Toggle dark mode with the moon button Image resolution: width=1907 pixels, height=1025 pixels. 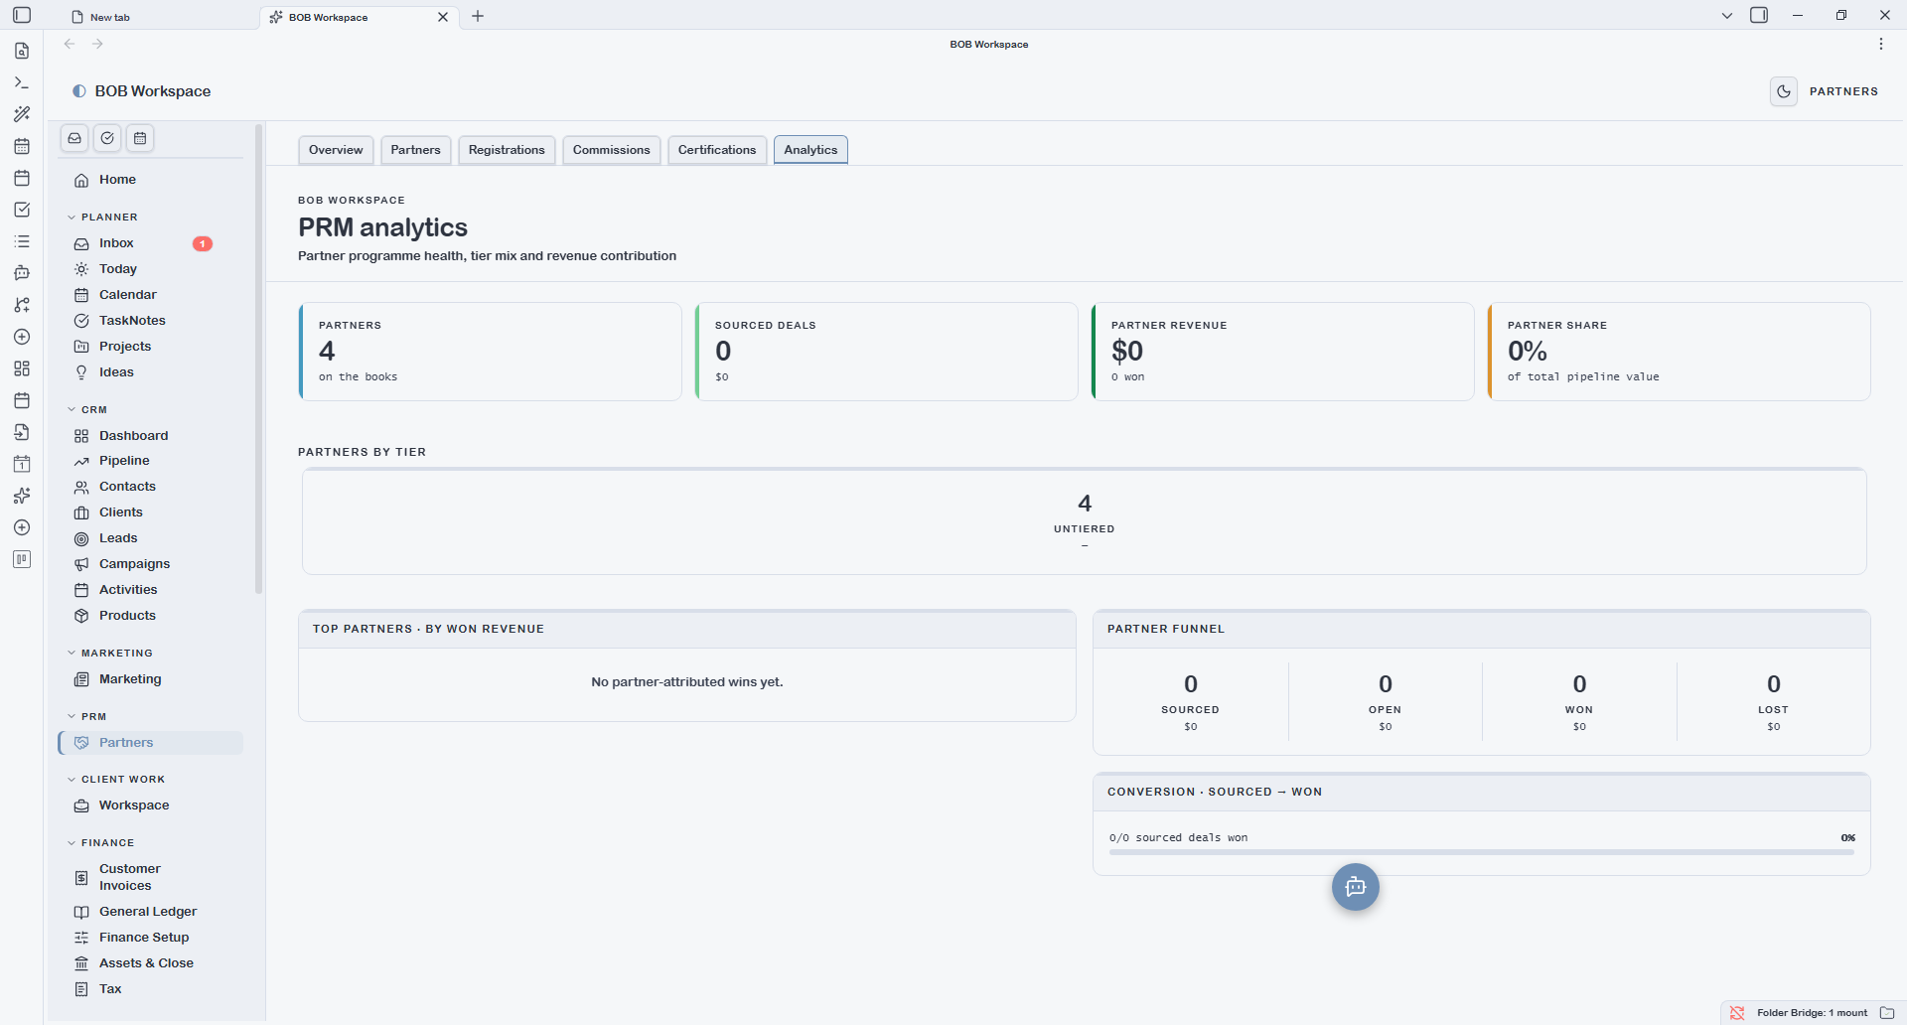(1784, 91)
